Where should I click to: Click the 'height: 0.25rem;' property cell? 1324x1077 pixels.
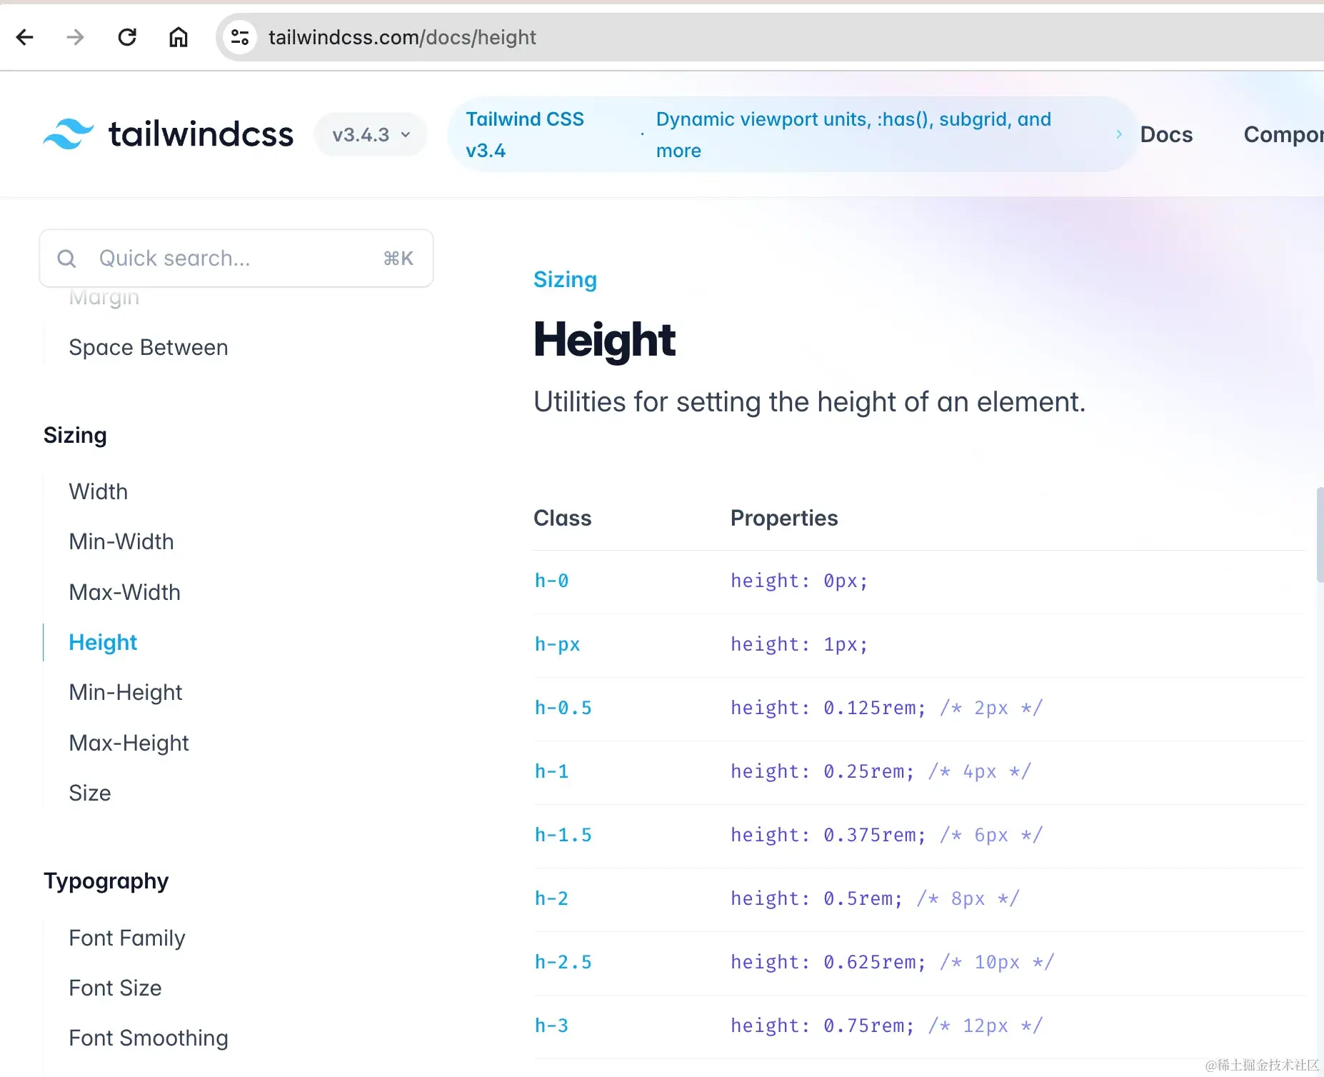tap(881, 771)
